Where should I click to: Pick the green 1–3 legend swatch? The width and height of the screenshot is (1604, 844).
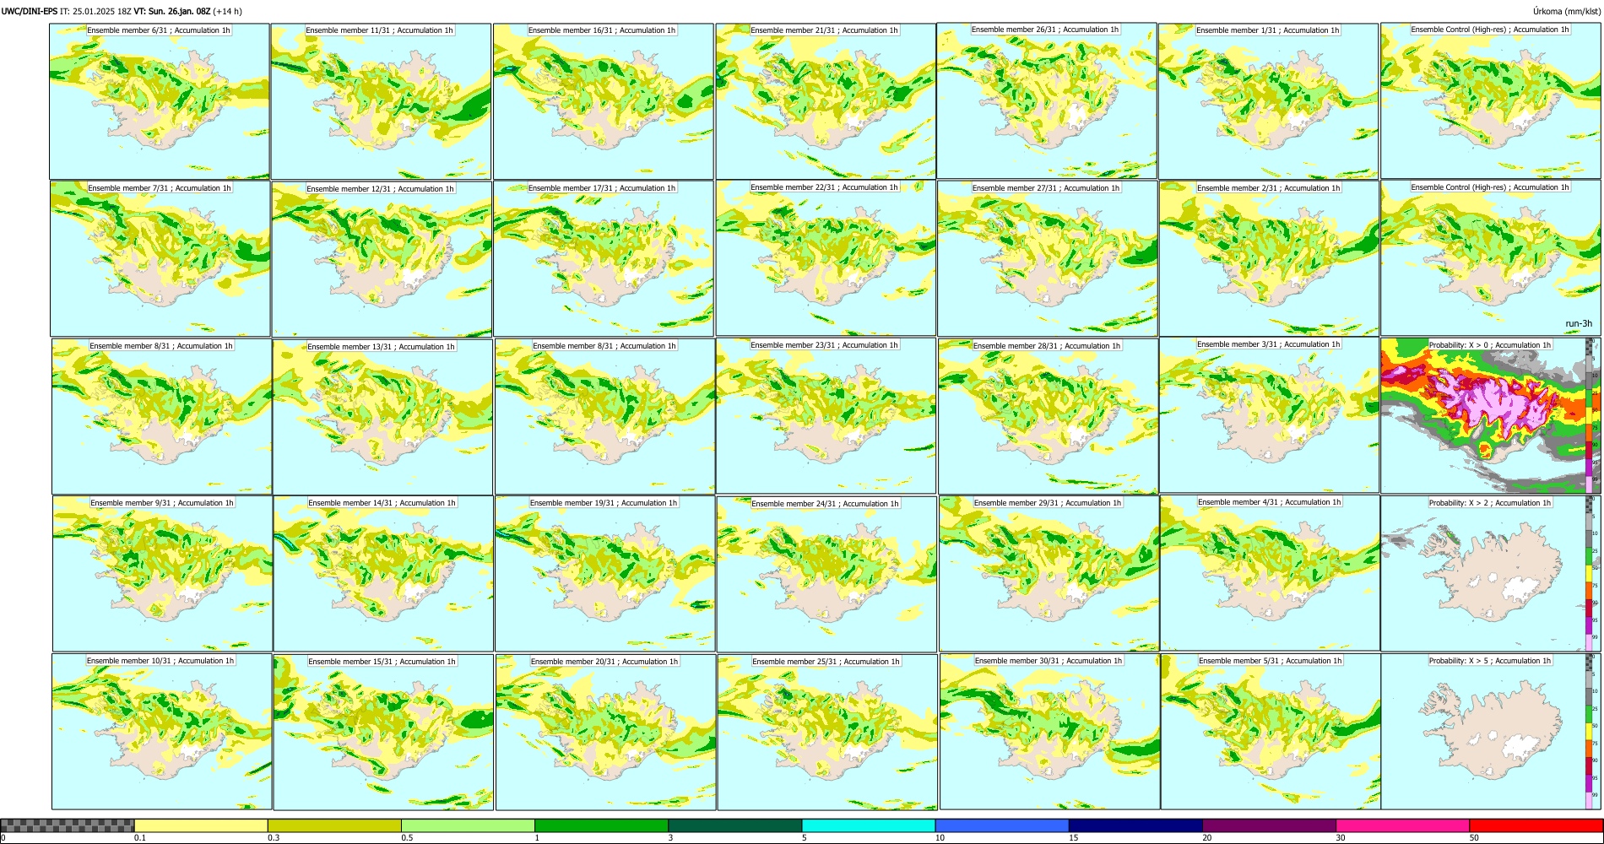click(601, 825)
